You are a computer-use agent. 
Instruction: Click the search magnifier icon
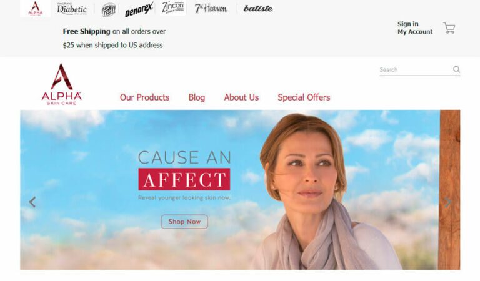(x=456, y=69)
